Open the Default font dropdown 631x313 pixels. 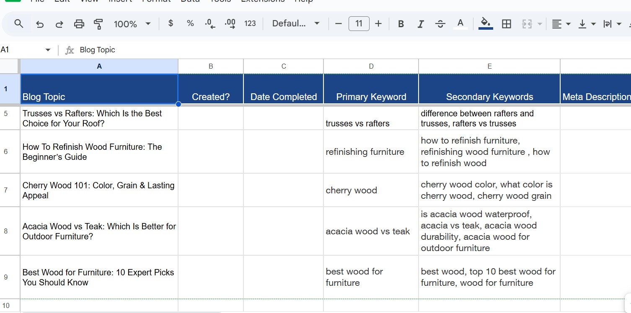pyautogui.click(x=296, y=24)
